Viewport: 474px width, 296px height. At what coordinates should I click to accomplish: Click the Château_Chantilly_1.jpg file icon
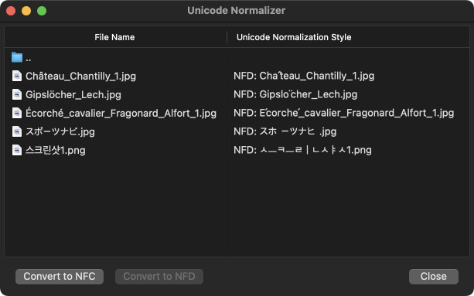17,76
